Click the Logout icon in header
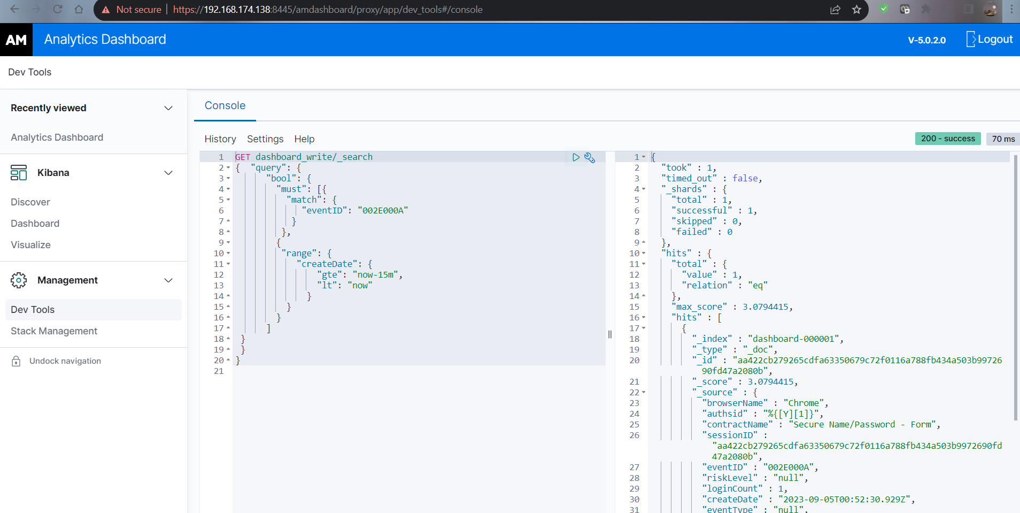1020x513 pixels. (x=971, y=39)
